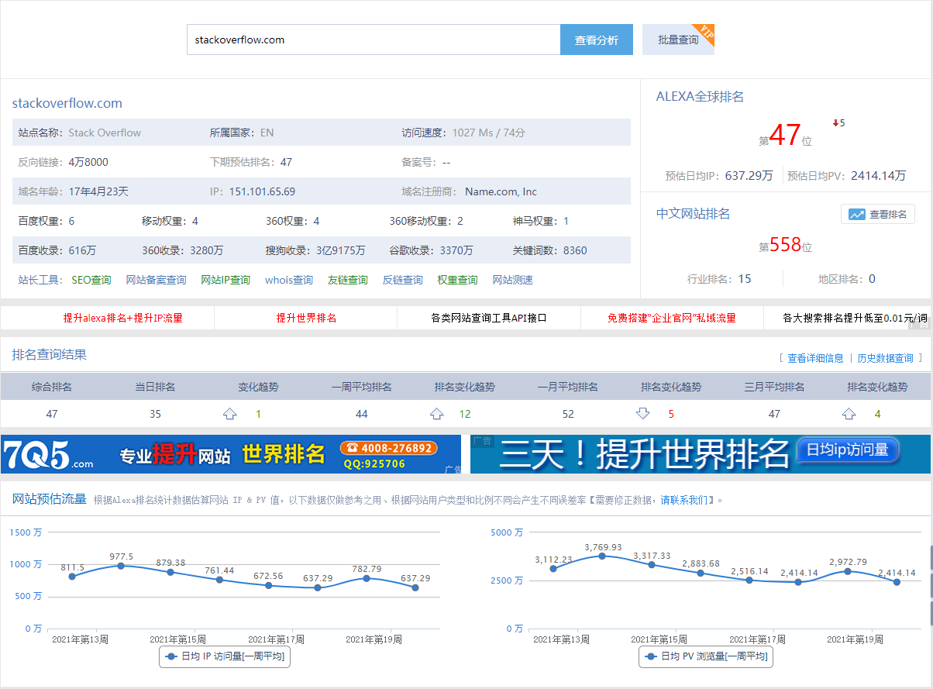Open the stackoverflow.com title link
Screen dimensions: 933x689
pos(67,103)
